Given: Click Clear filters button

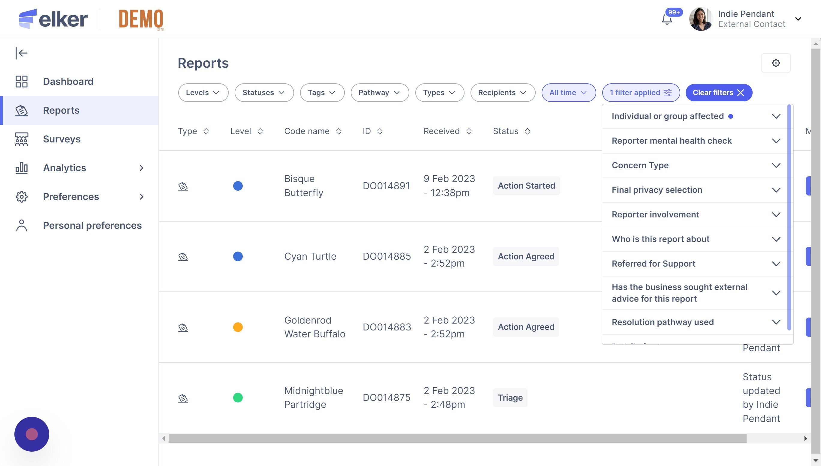Looking at the screenshot, I should [x=718, y=93].
